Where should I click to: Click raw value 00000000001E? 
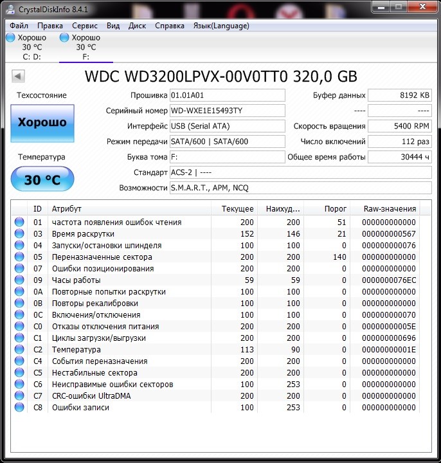click(389, 349)
